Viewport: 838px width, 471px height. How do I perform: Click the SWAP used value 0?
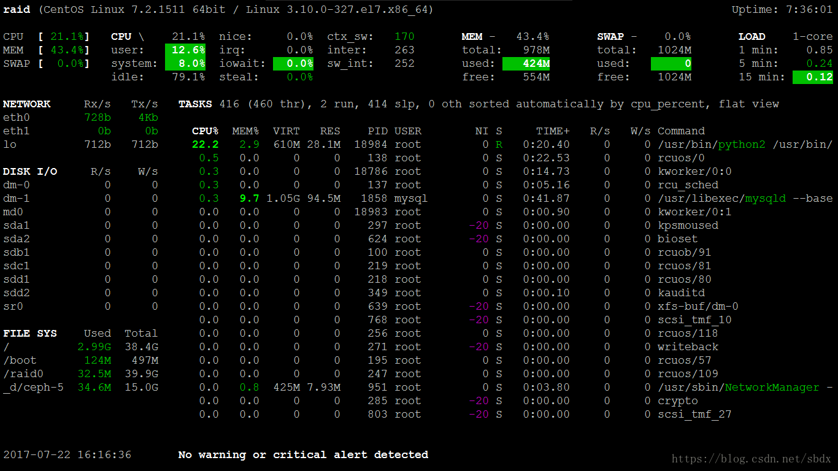pos(672,64)
